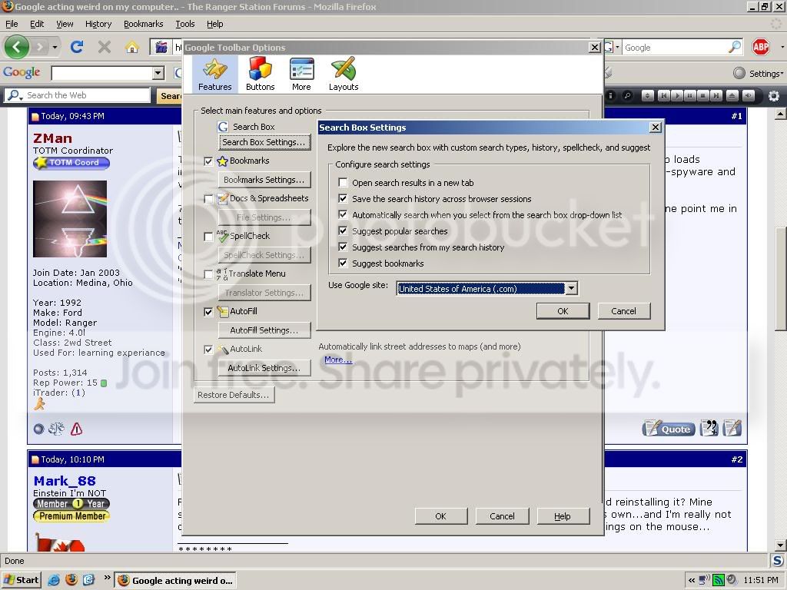
Task: Open the Tools menu in Firefox
Action: 184,24
